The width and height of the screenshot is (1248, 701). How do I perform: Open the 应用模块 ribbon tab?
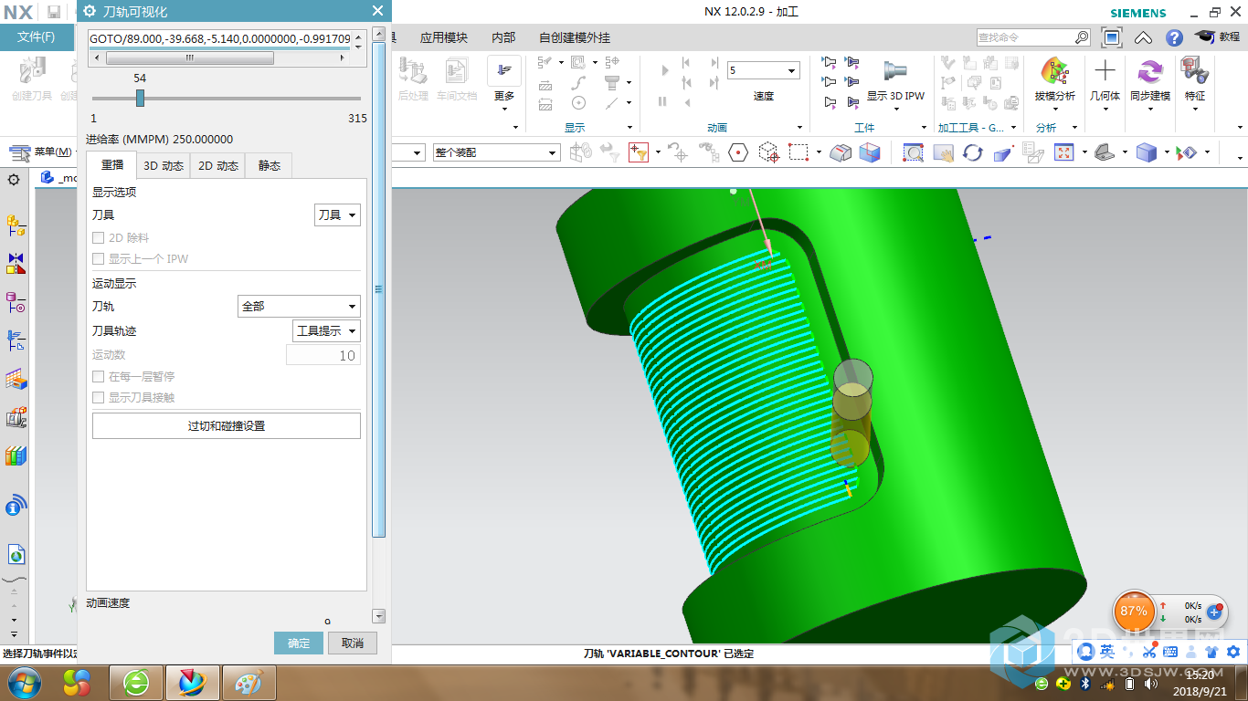coord(444,37)
